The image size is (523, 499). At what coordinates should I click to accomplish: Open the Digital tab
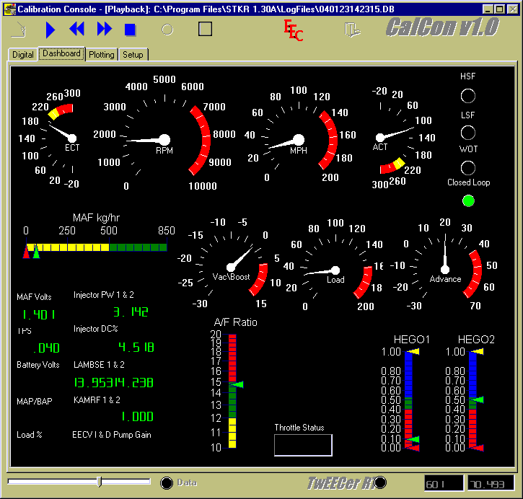22,55
